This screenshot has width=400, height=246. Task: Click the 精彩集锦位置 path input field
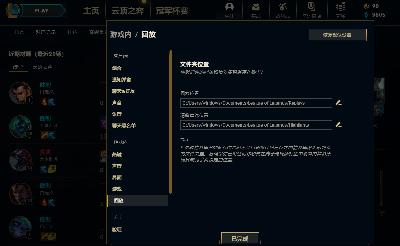point(256,125)
